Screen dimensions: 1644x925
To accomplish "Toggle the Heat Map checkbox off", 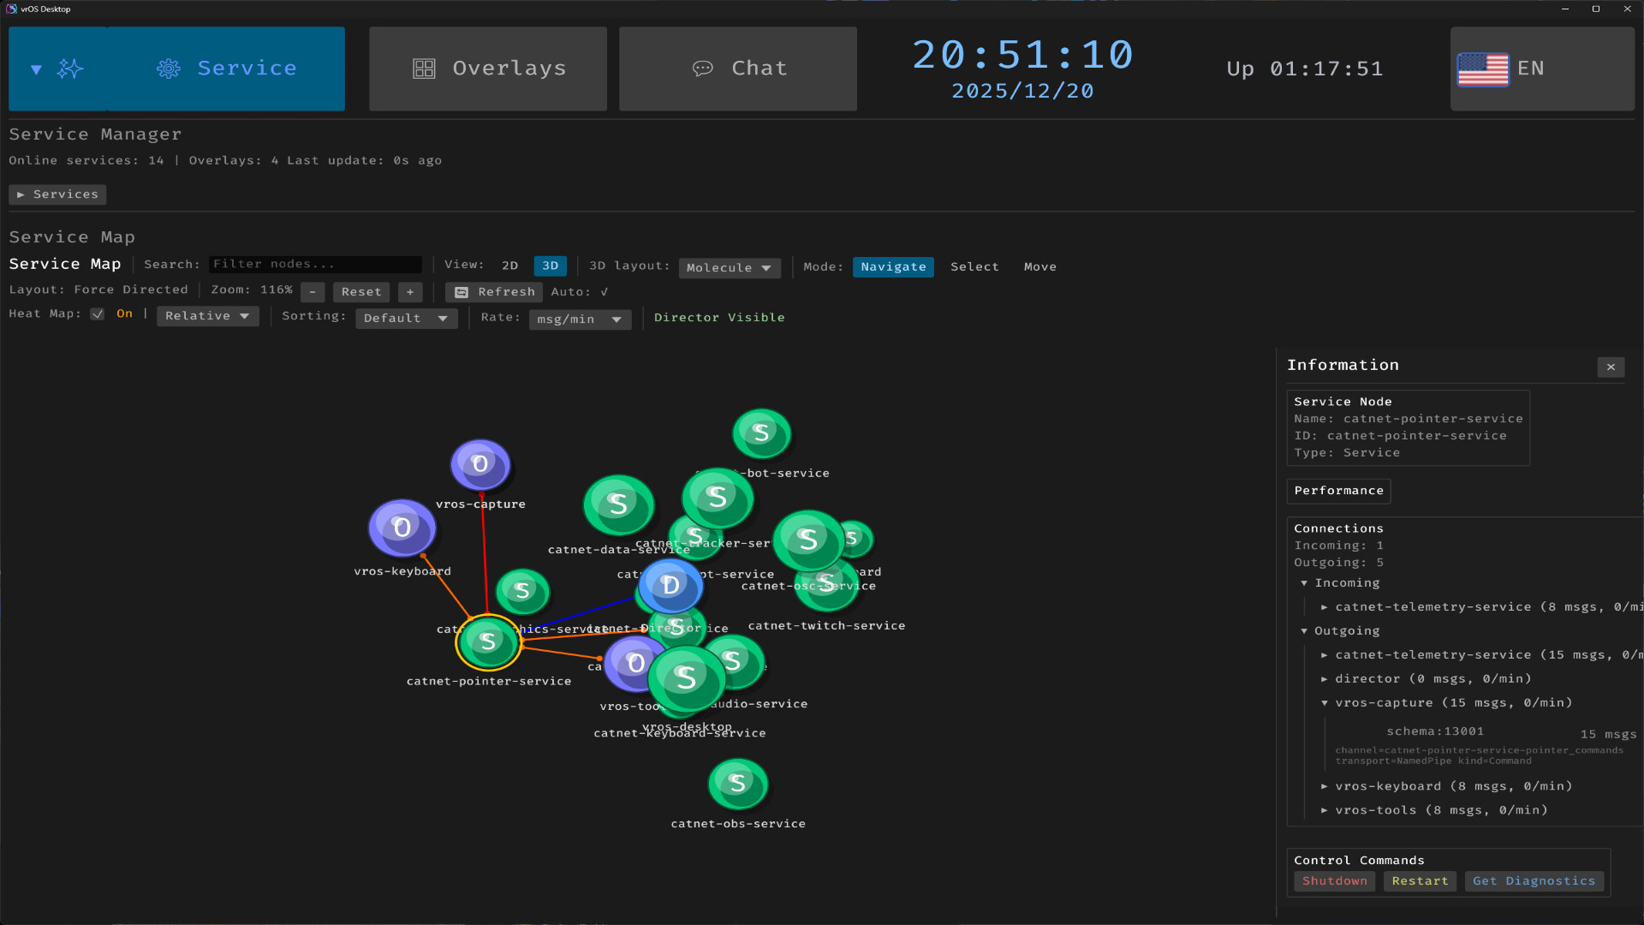I will (x=97, y=313).
